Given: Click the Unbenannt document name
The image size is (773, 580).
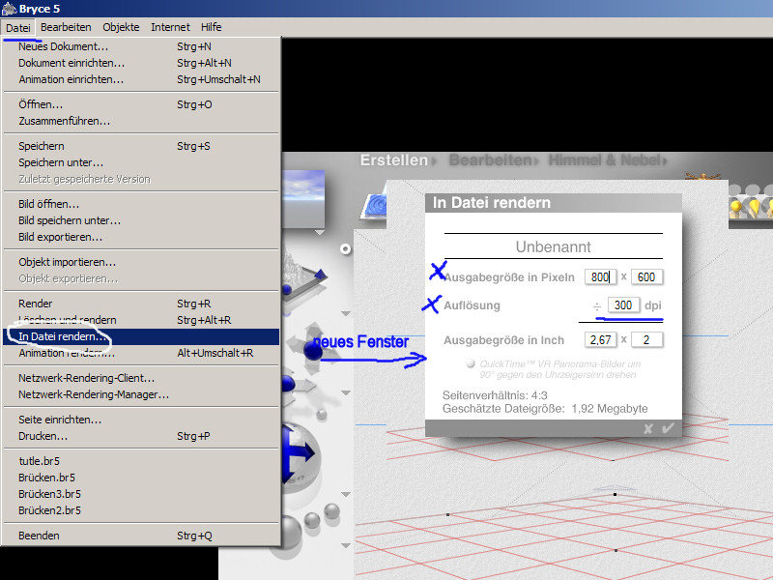Looking at the screenshot, I should [x=553, y=246].
